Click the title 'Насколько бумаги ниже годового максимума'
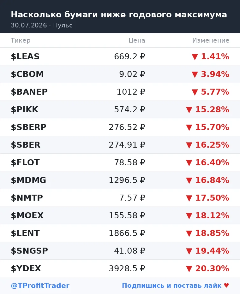240x294 pixels. click(x=119, y=15)
